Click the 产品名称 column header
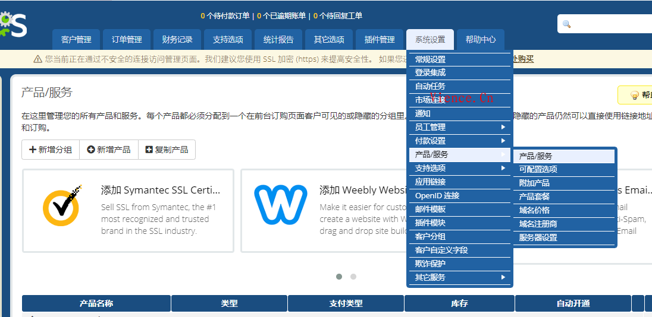652x317 pixels. tap(96, 303)
